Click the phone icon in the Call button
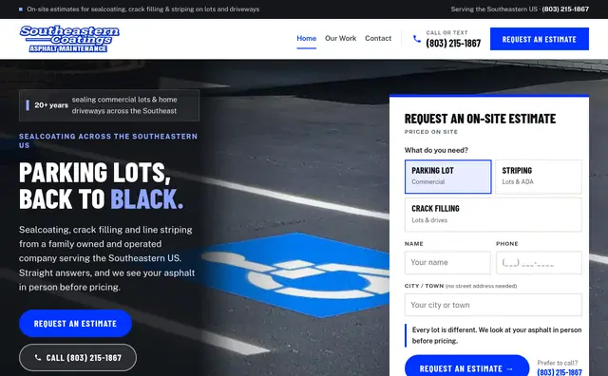Viewport: 608px width, 376px height. coord(38,357)
